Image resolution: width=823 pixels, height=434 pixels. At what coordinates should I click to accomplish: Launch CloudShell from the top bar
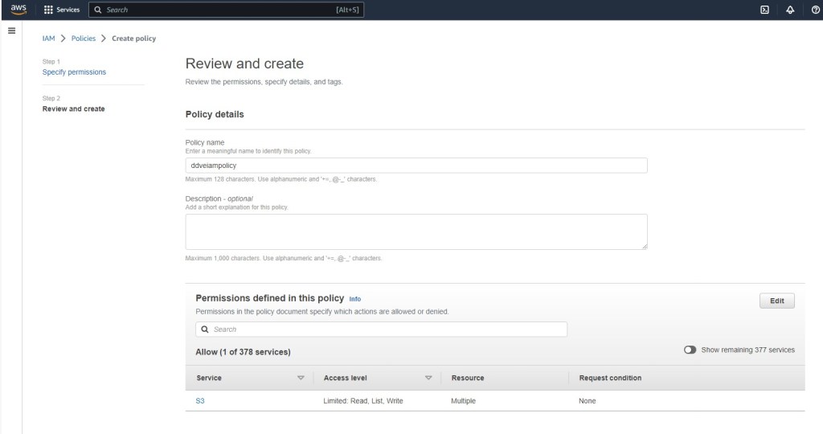(x=764, y=10)
